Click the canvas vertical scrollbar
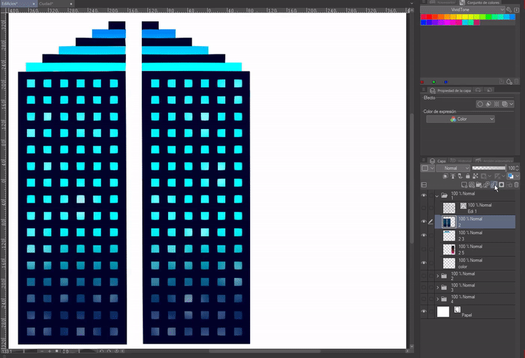Screen dimensions: 525x358 (412, 179)
